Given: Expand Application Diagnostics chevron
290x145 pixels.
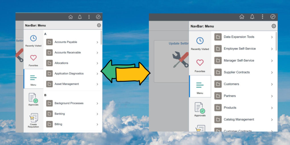Looking at the screenshot, I should [97, 74].
